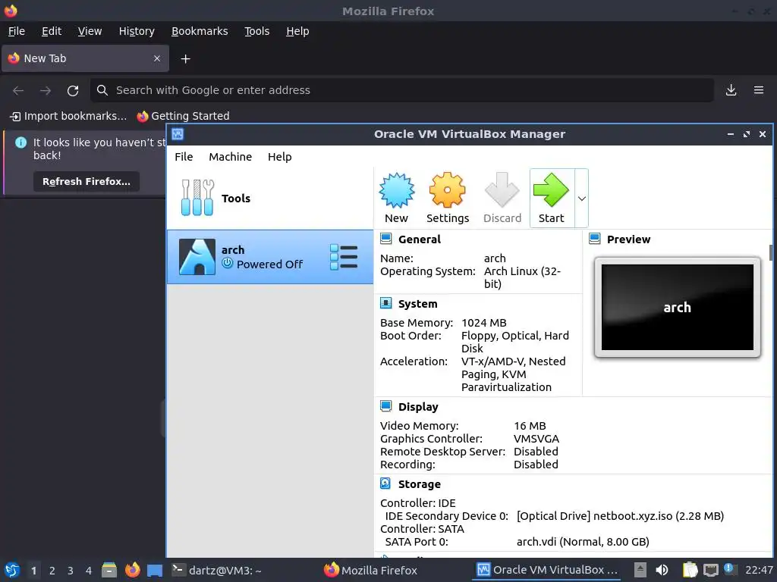Open the System section header
The height and width of the screenshot is (582, 777).
418,304
